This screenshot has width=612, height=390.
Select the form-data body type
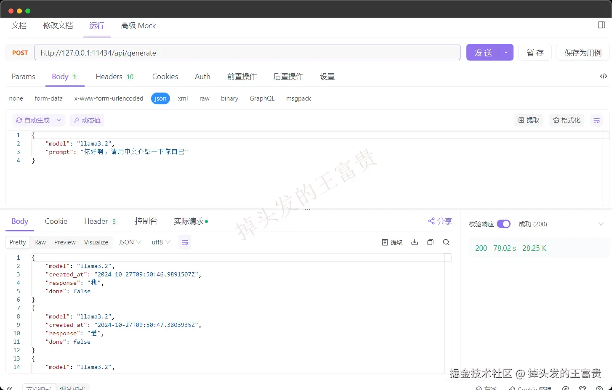point(49,98)
